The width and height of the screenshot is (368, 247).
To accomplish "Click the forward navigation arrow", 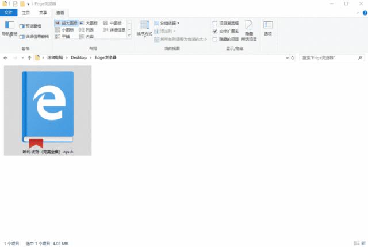I will (15, 57).
